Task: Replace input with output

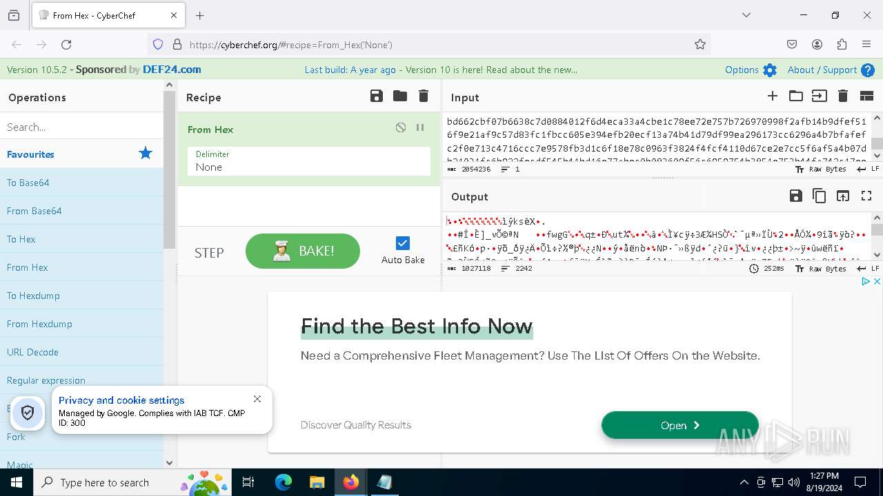Action: (843, 196)
